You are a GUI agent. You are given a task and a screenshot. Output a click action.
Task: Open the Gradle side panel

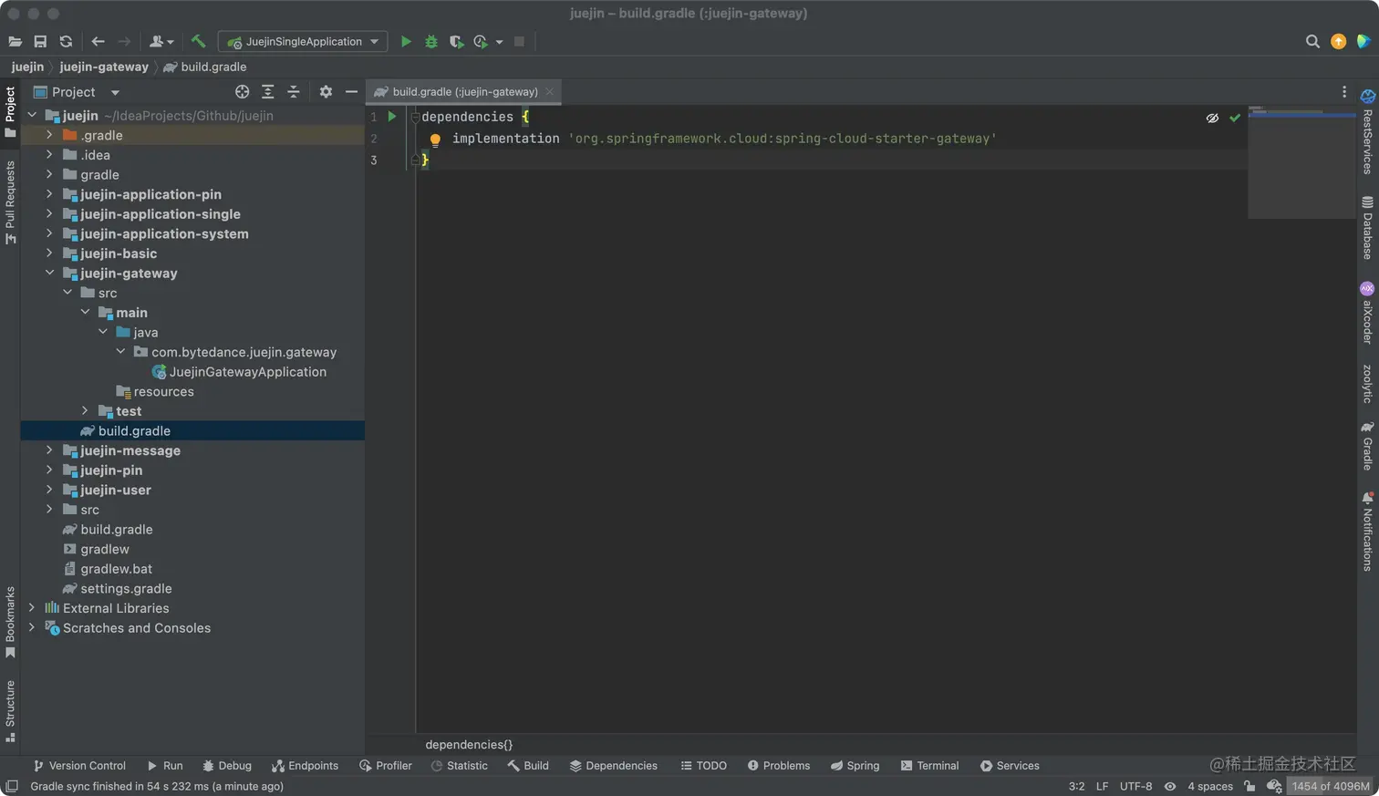tap(1367, 445)
